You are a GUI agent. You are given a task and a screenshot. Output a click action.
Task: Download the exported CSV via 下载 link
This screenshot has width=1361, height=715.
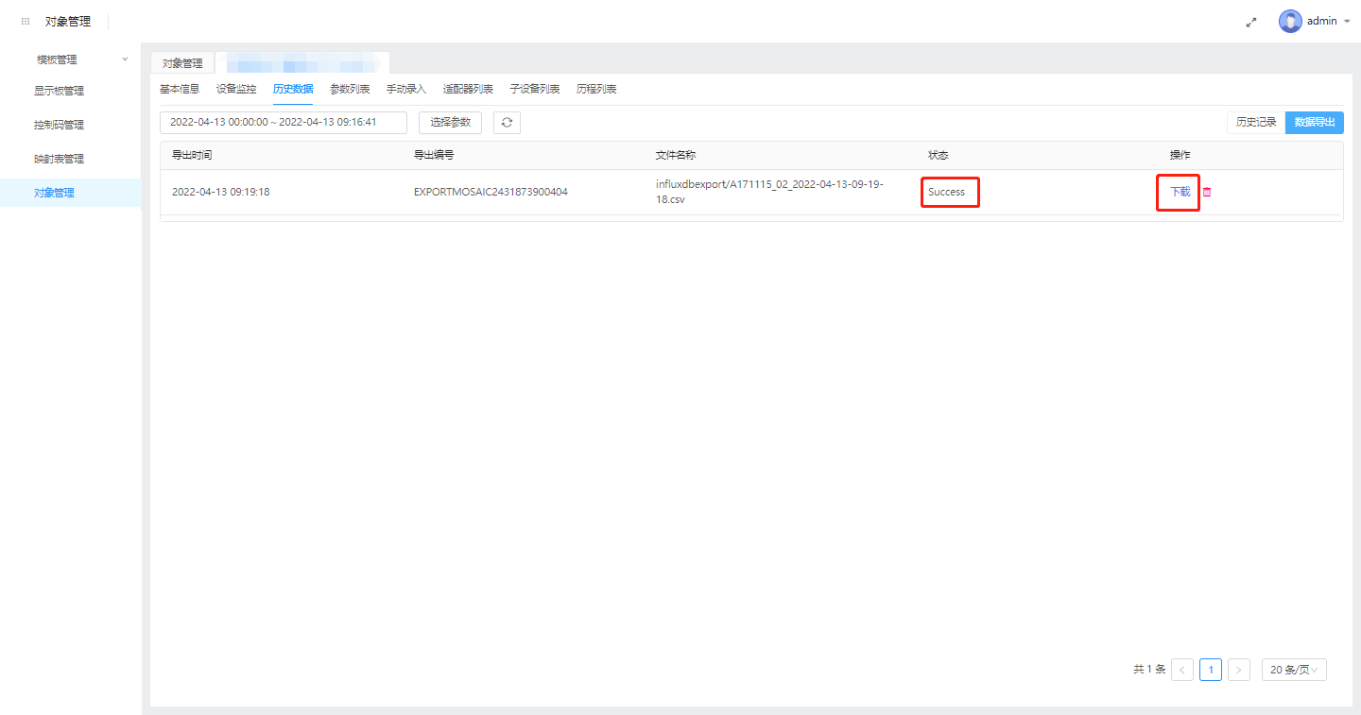click(x=1180, y=192)
